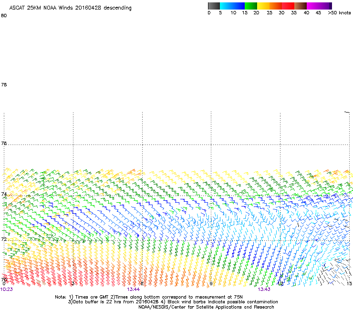Select the blue 5-15 knots color segment
This screenshot has height=310, width=353.
click(232, 6)
